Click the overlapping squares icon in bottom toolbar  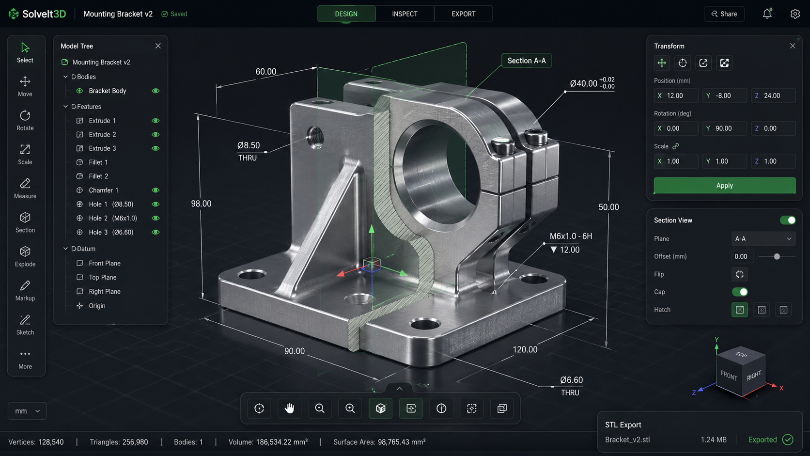(x=502, y=409)
